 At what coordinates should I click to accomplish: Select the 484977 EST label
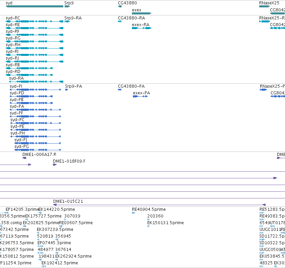45,250
